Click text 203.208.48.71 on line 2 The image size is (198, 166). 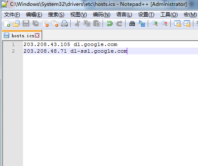click(x=45, y=51)
